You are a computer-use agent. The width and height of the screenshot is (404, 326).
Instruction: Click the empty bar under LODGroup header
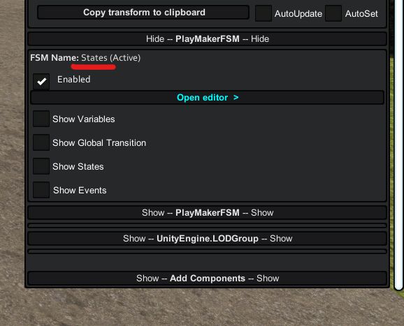coord(207,251)
